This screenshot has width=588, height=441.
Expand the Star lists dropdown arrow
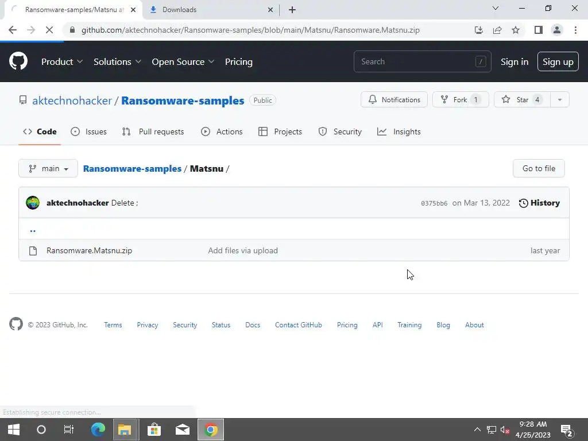559,99
